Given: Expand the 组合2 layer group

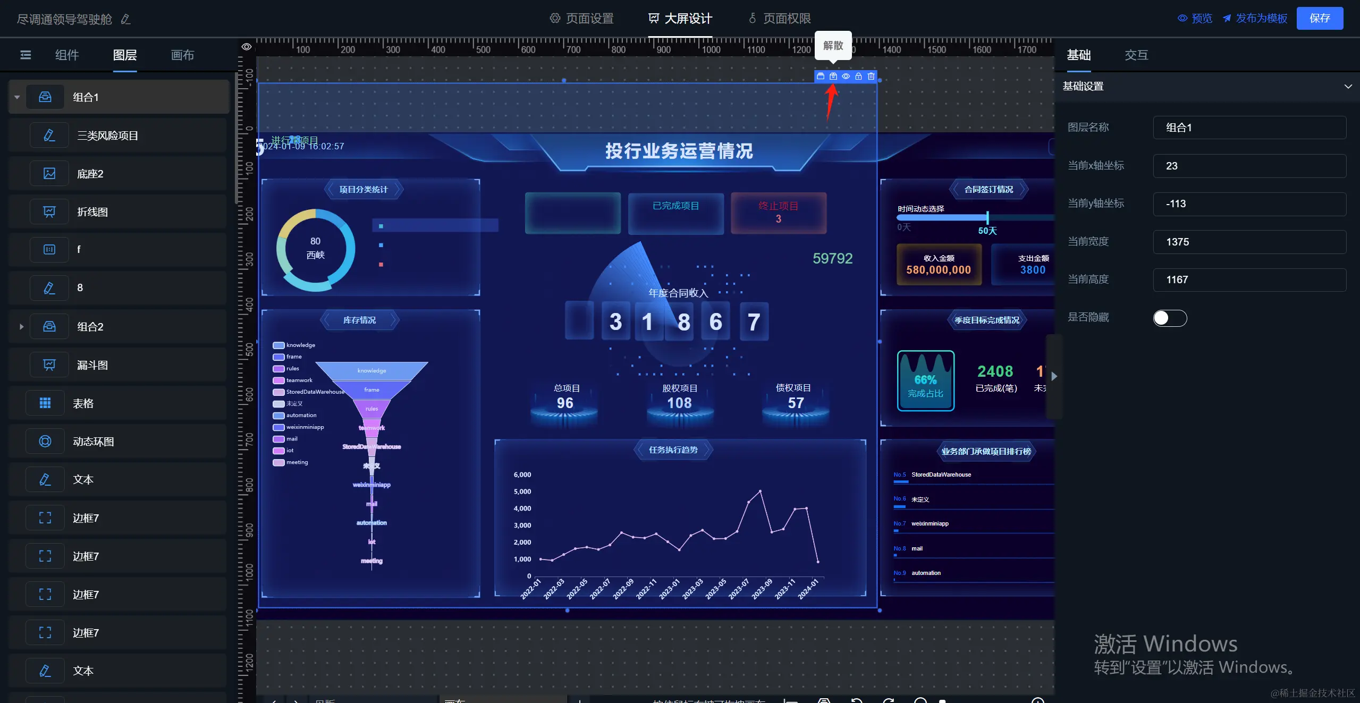Looking at the screenshot, I should (21, 327).
